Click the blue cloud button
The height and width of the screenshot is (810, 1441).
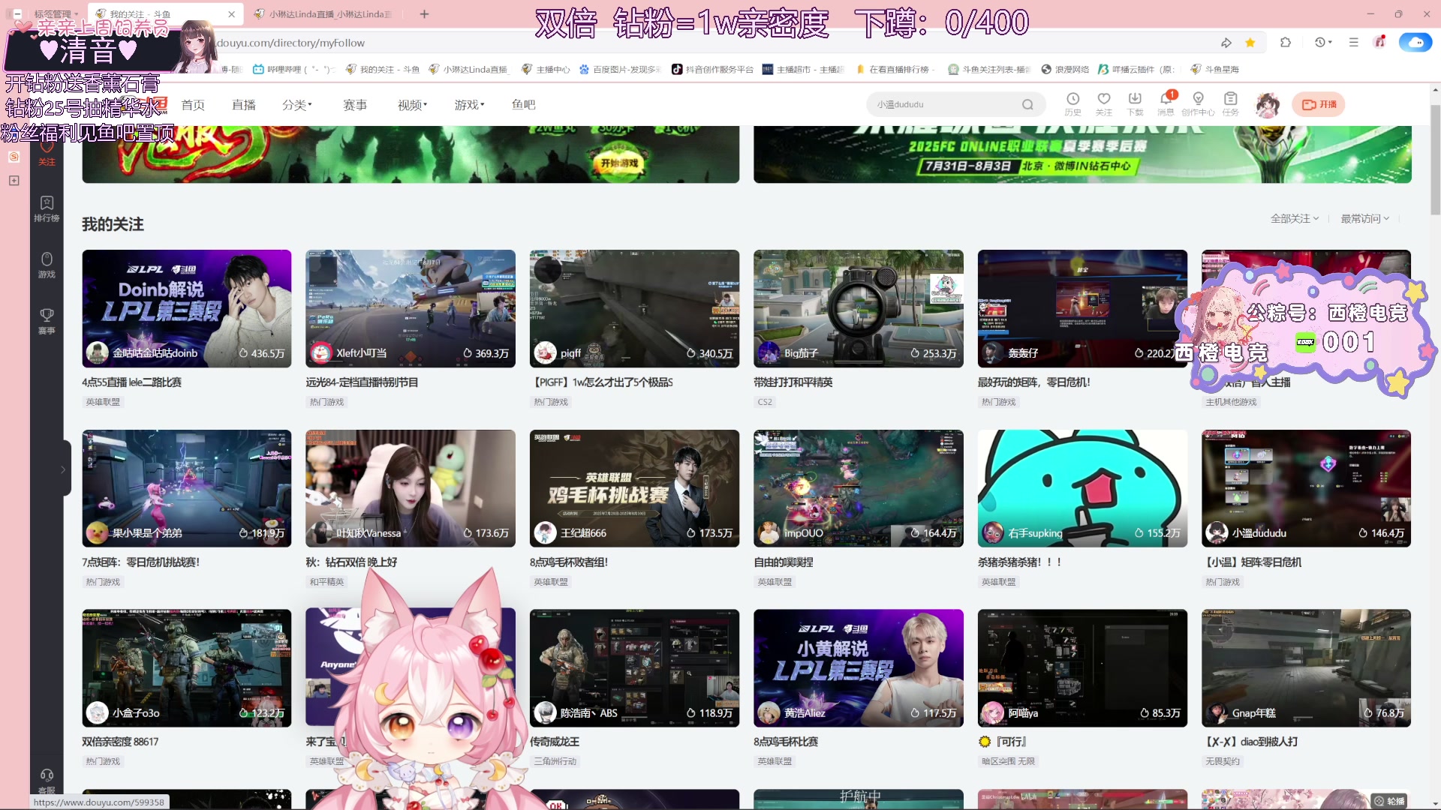[1415, 43]
